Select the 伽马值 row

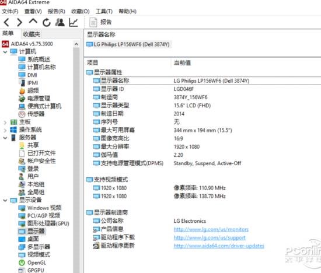point(207,155)
